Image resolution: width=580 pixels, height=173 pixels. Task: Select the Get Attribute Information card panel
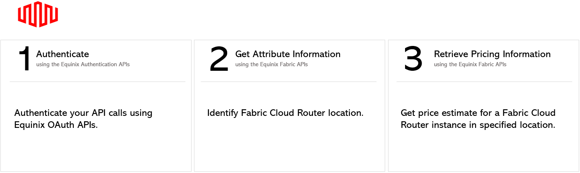[x=289, y=106]
